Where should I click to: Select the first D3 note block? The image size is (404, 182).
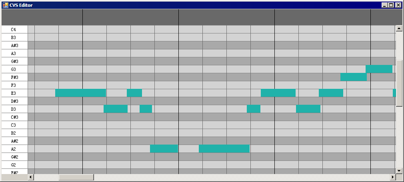point(116,109)
